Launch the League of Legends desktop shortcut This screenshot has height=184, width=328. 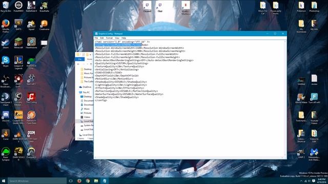pyautogui.click(x=18, y=62)
